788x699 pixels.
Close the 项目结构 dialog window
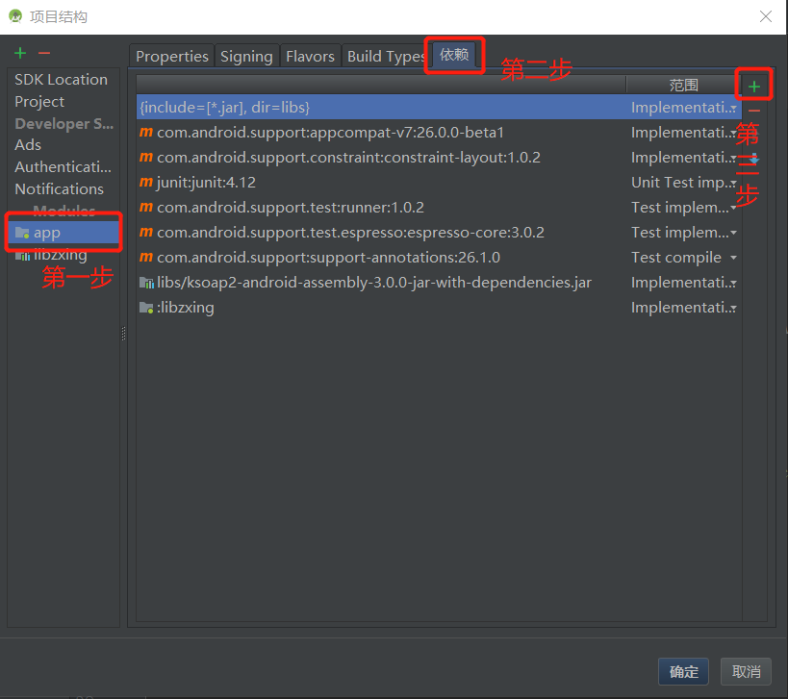click(765, 16)
